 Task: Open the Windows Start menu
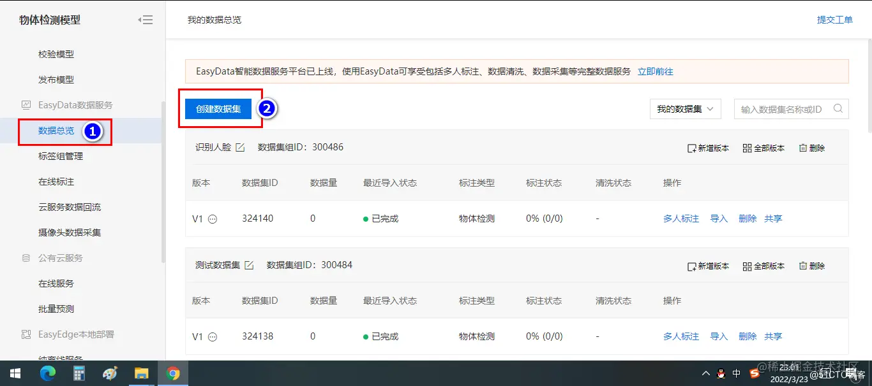(15, 373)
